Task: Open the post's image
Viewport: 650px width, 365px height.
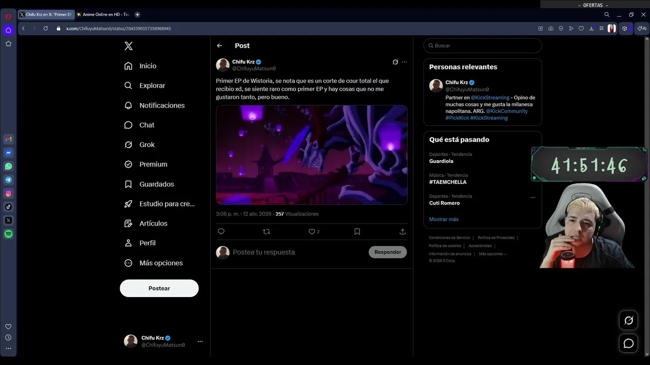Action: (312, 155)
